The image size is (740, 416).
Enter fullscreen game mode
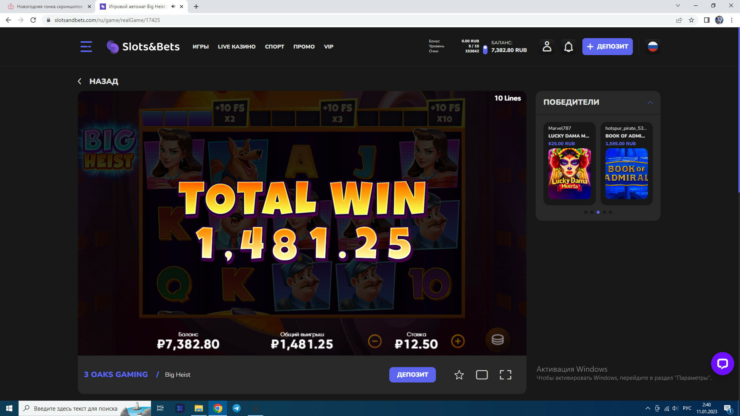coord(505,375)
